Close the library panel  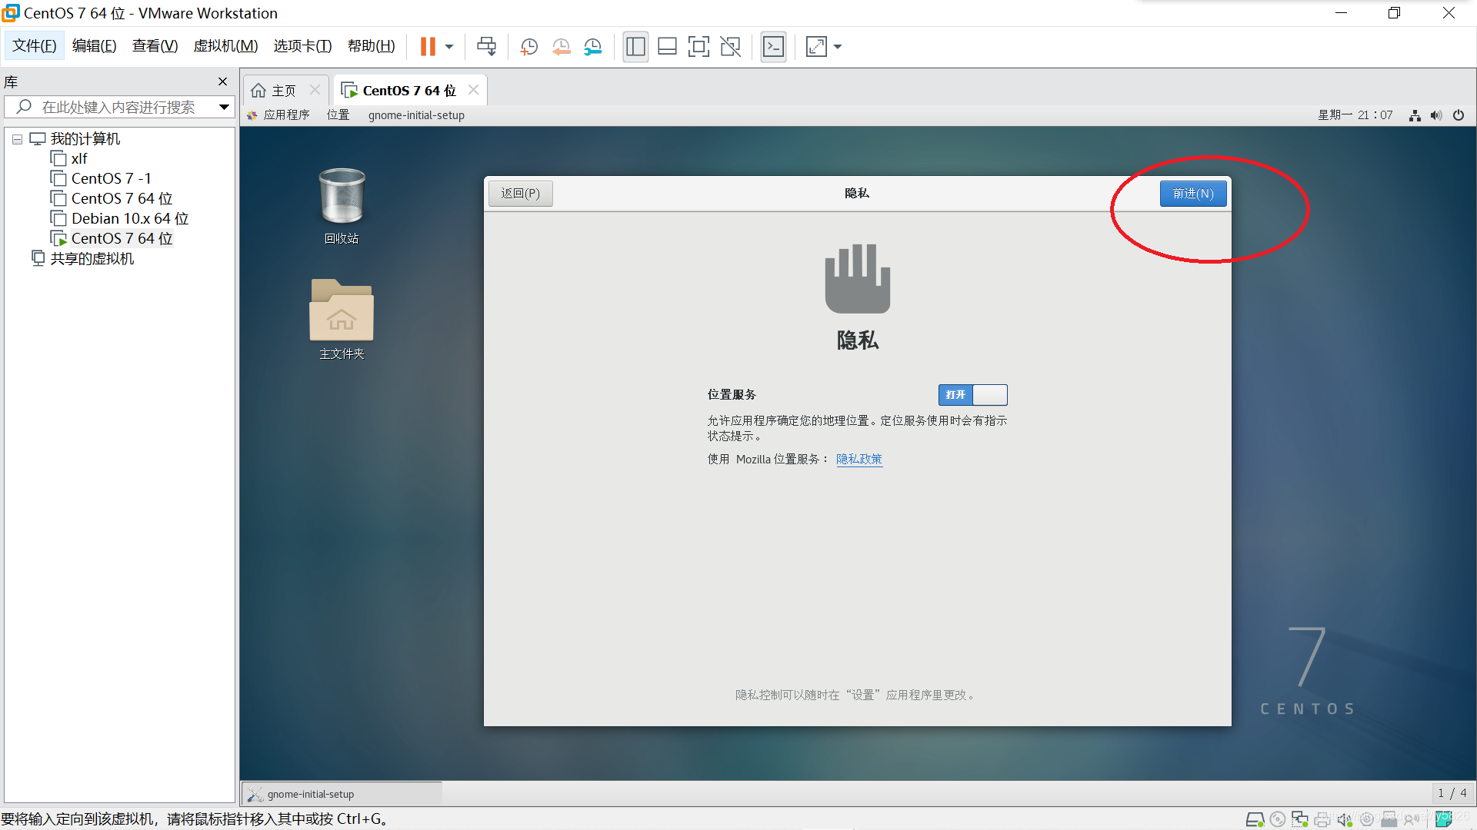coord(222,81)
